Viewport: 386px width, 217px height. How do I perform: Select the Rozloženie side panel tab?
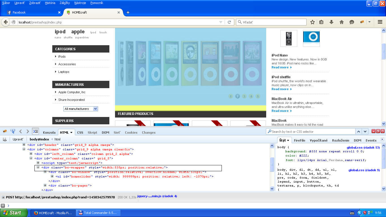(341, 140)
